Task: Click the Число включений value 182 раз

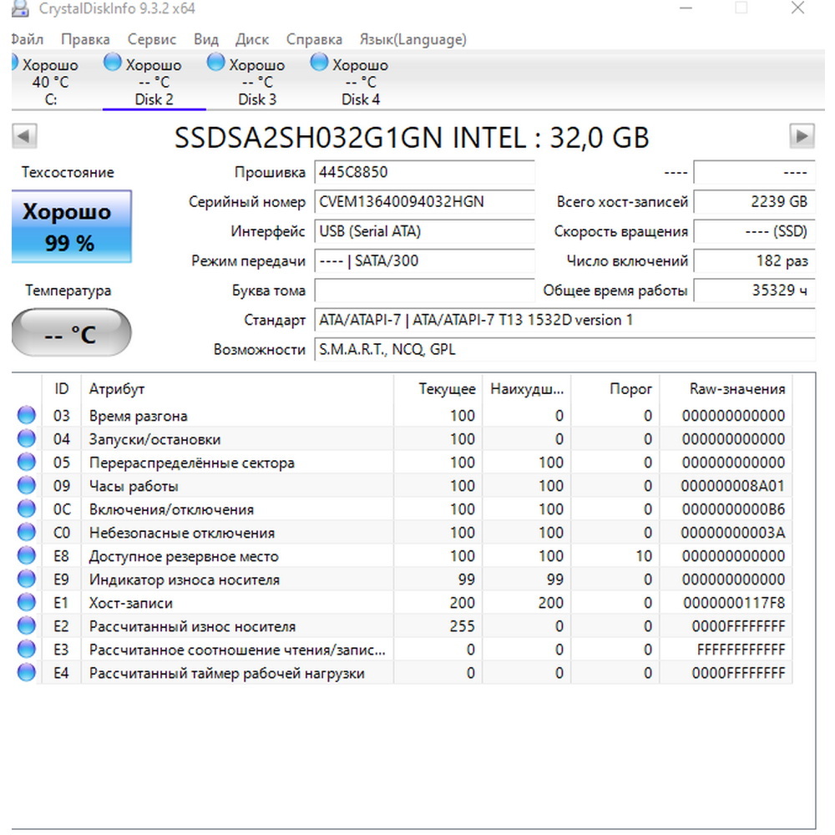Action: [x=754, y=261]
